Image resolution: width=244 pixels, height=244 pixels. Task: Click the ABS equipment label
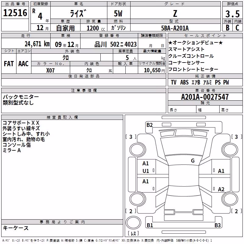pos(185,82)
